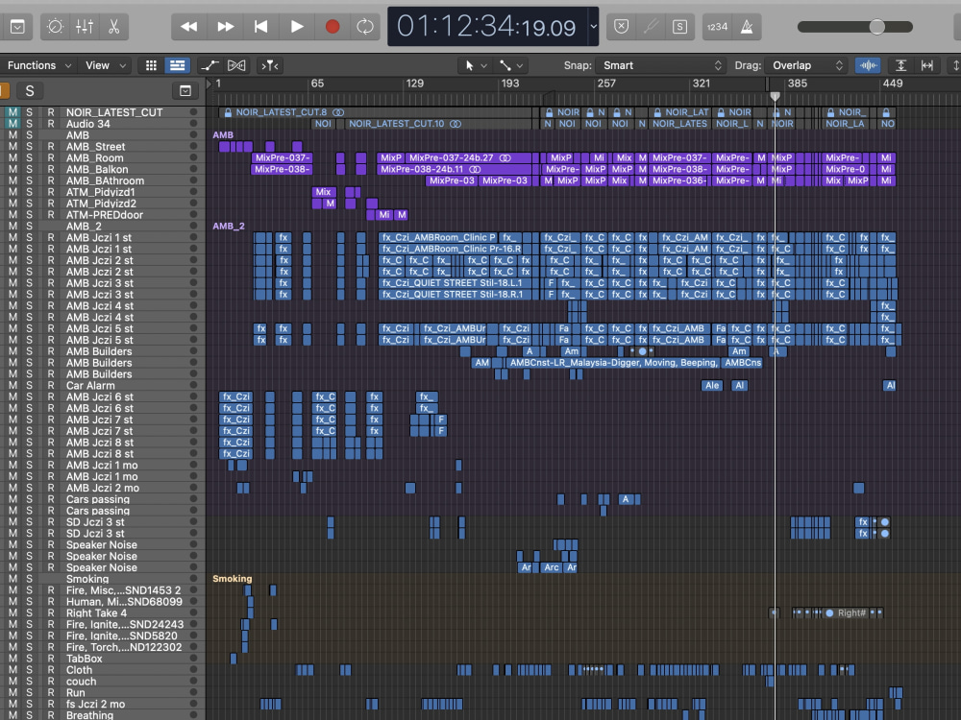
Task: Click bar 257 in the ruler
Action: click(x=606, y=84)
